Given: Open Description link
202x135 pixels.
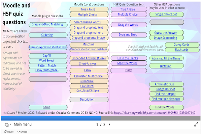Looking at the screenshot, I should [87, 100].
